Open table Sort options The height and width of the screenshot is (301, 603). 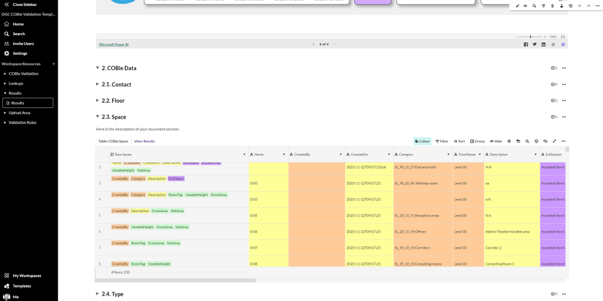click(459, 141)
